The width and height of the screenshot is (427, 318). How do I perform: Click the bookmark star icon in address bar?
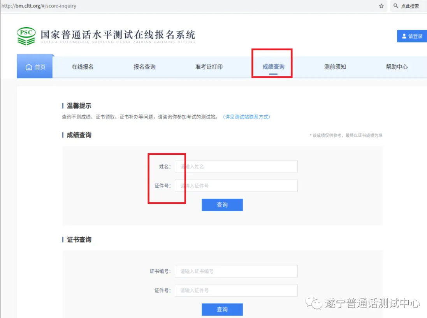381,6
